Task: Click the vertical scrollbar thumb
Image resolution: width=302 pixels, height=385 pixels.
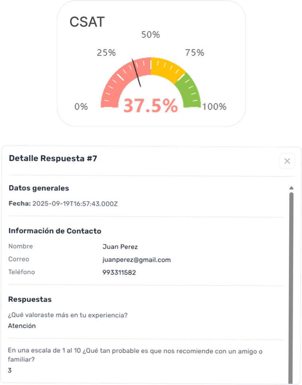Action: point(291,285)
